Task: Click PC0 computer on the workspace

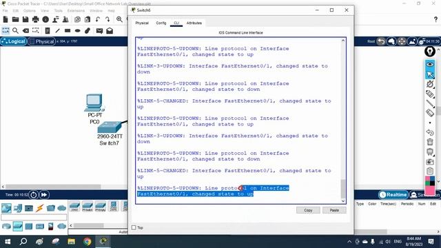Action: click(94, 103)
